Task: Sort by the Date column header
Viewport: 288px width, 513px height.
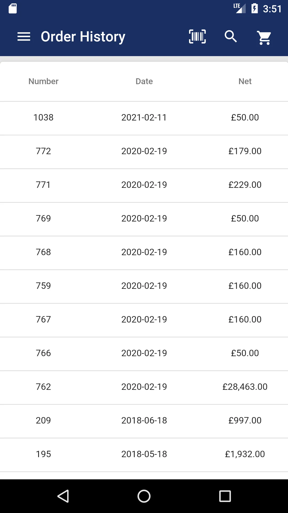Action: point(144,81)
